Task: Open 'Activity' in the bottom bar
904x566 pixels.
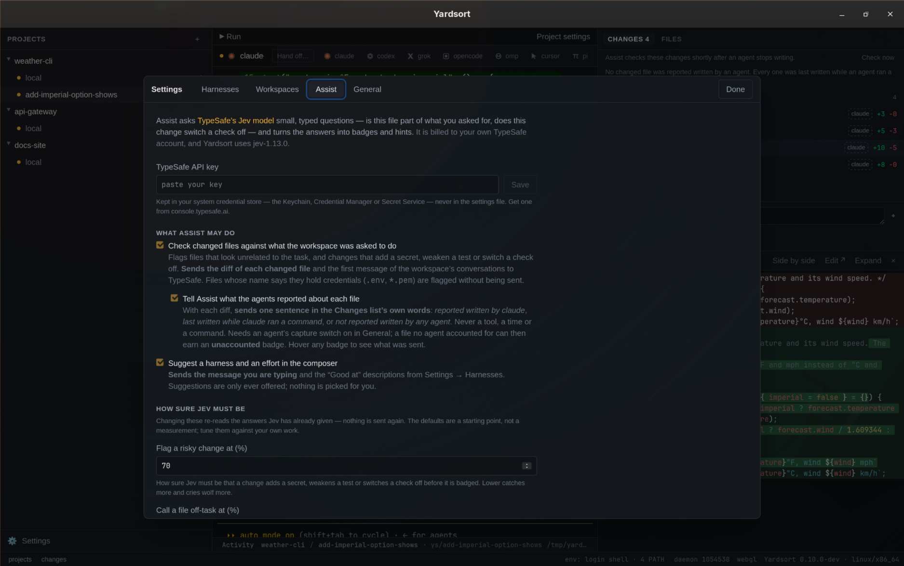Action: pyautogui.click(x=238, y=545)
